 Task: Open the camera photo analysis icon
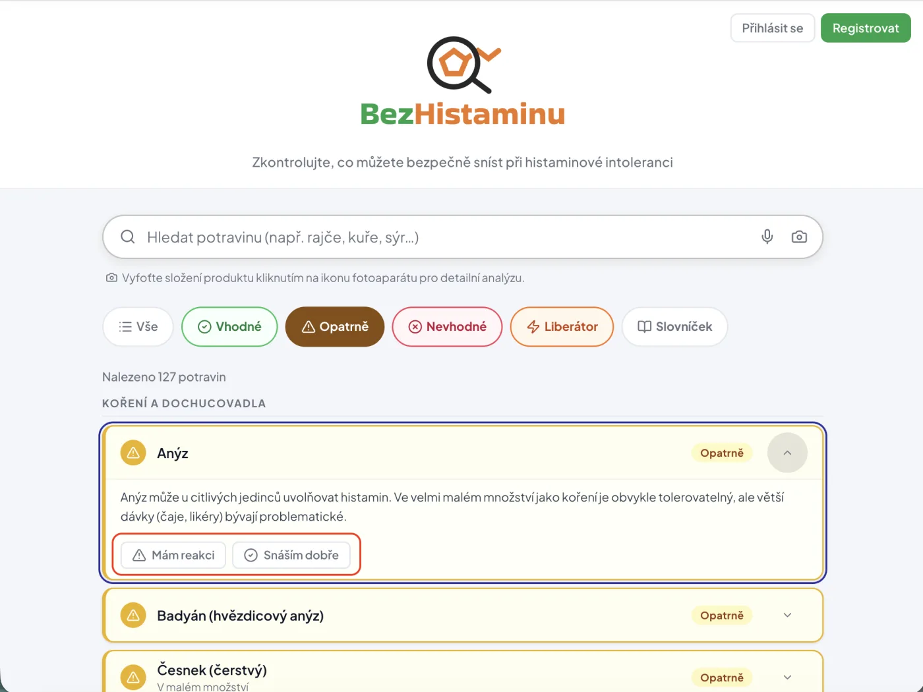[x=799, y=237]
